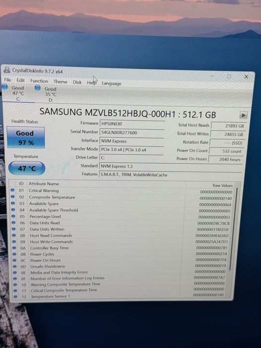Viewport: 261px width, 348px height.
Task: Open the Help menu
Action: point(91,83)
